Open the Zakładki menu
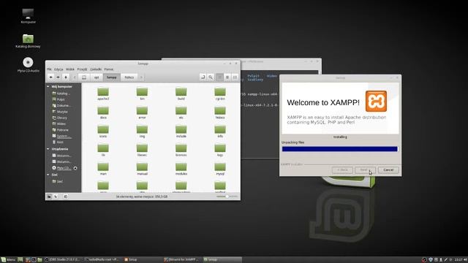 [x=96, y=69]
